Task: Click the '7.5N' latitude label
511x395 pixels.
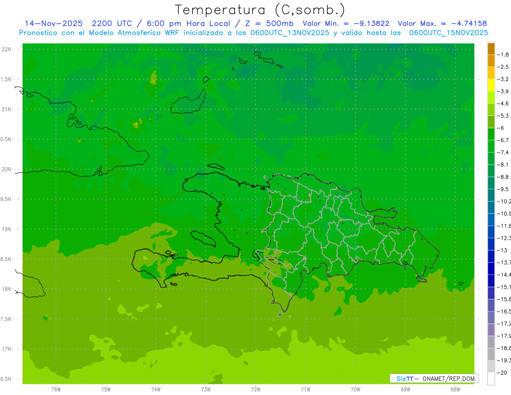Action: click(6, 319)
